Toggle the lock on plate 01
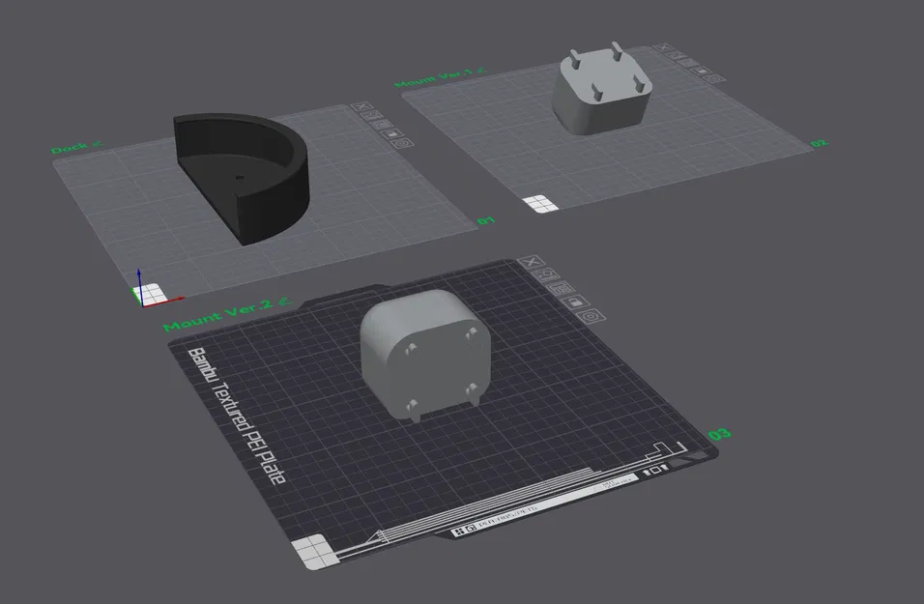Screen dimensions: 924x604 click(x=393, y=133)
